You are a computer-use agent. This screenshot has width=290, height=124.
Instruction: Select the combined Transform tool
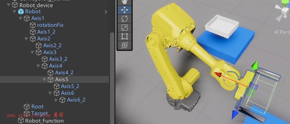125,45
